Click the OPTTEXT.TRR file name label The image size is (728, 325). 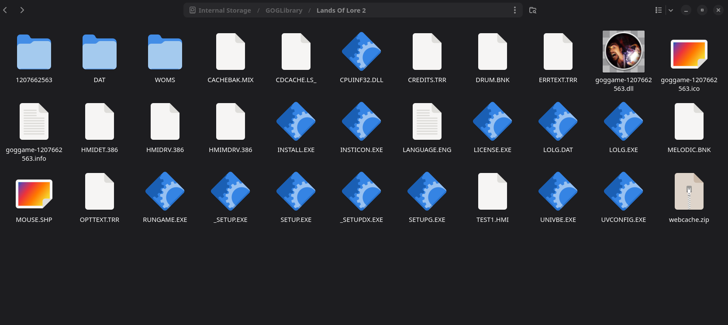coord(100,220)
